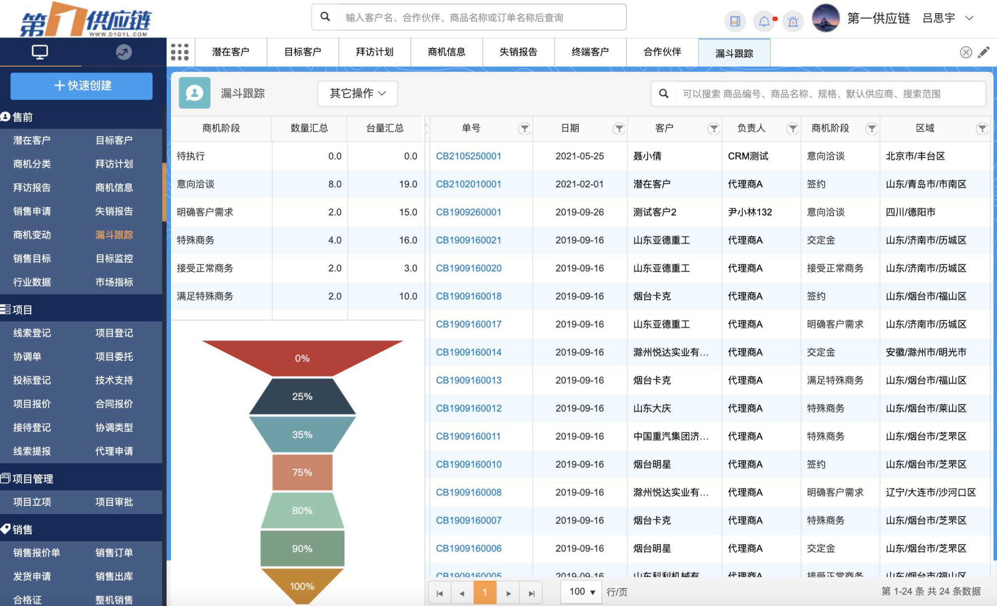The image size is (997, 606).
Task: Click the red 0% funnel segment
Action: tap(302, 357)
